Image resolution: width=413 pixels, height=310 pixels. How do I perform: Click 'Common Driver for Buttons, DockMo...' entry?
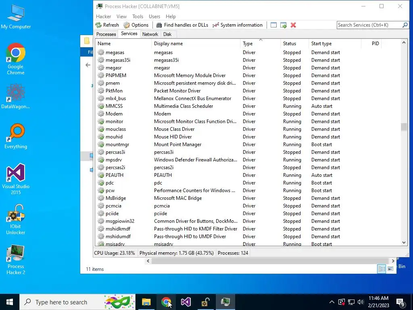(x=196, y=221)
